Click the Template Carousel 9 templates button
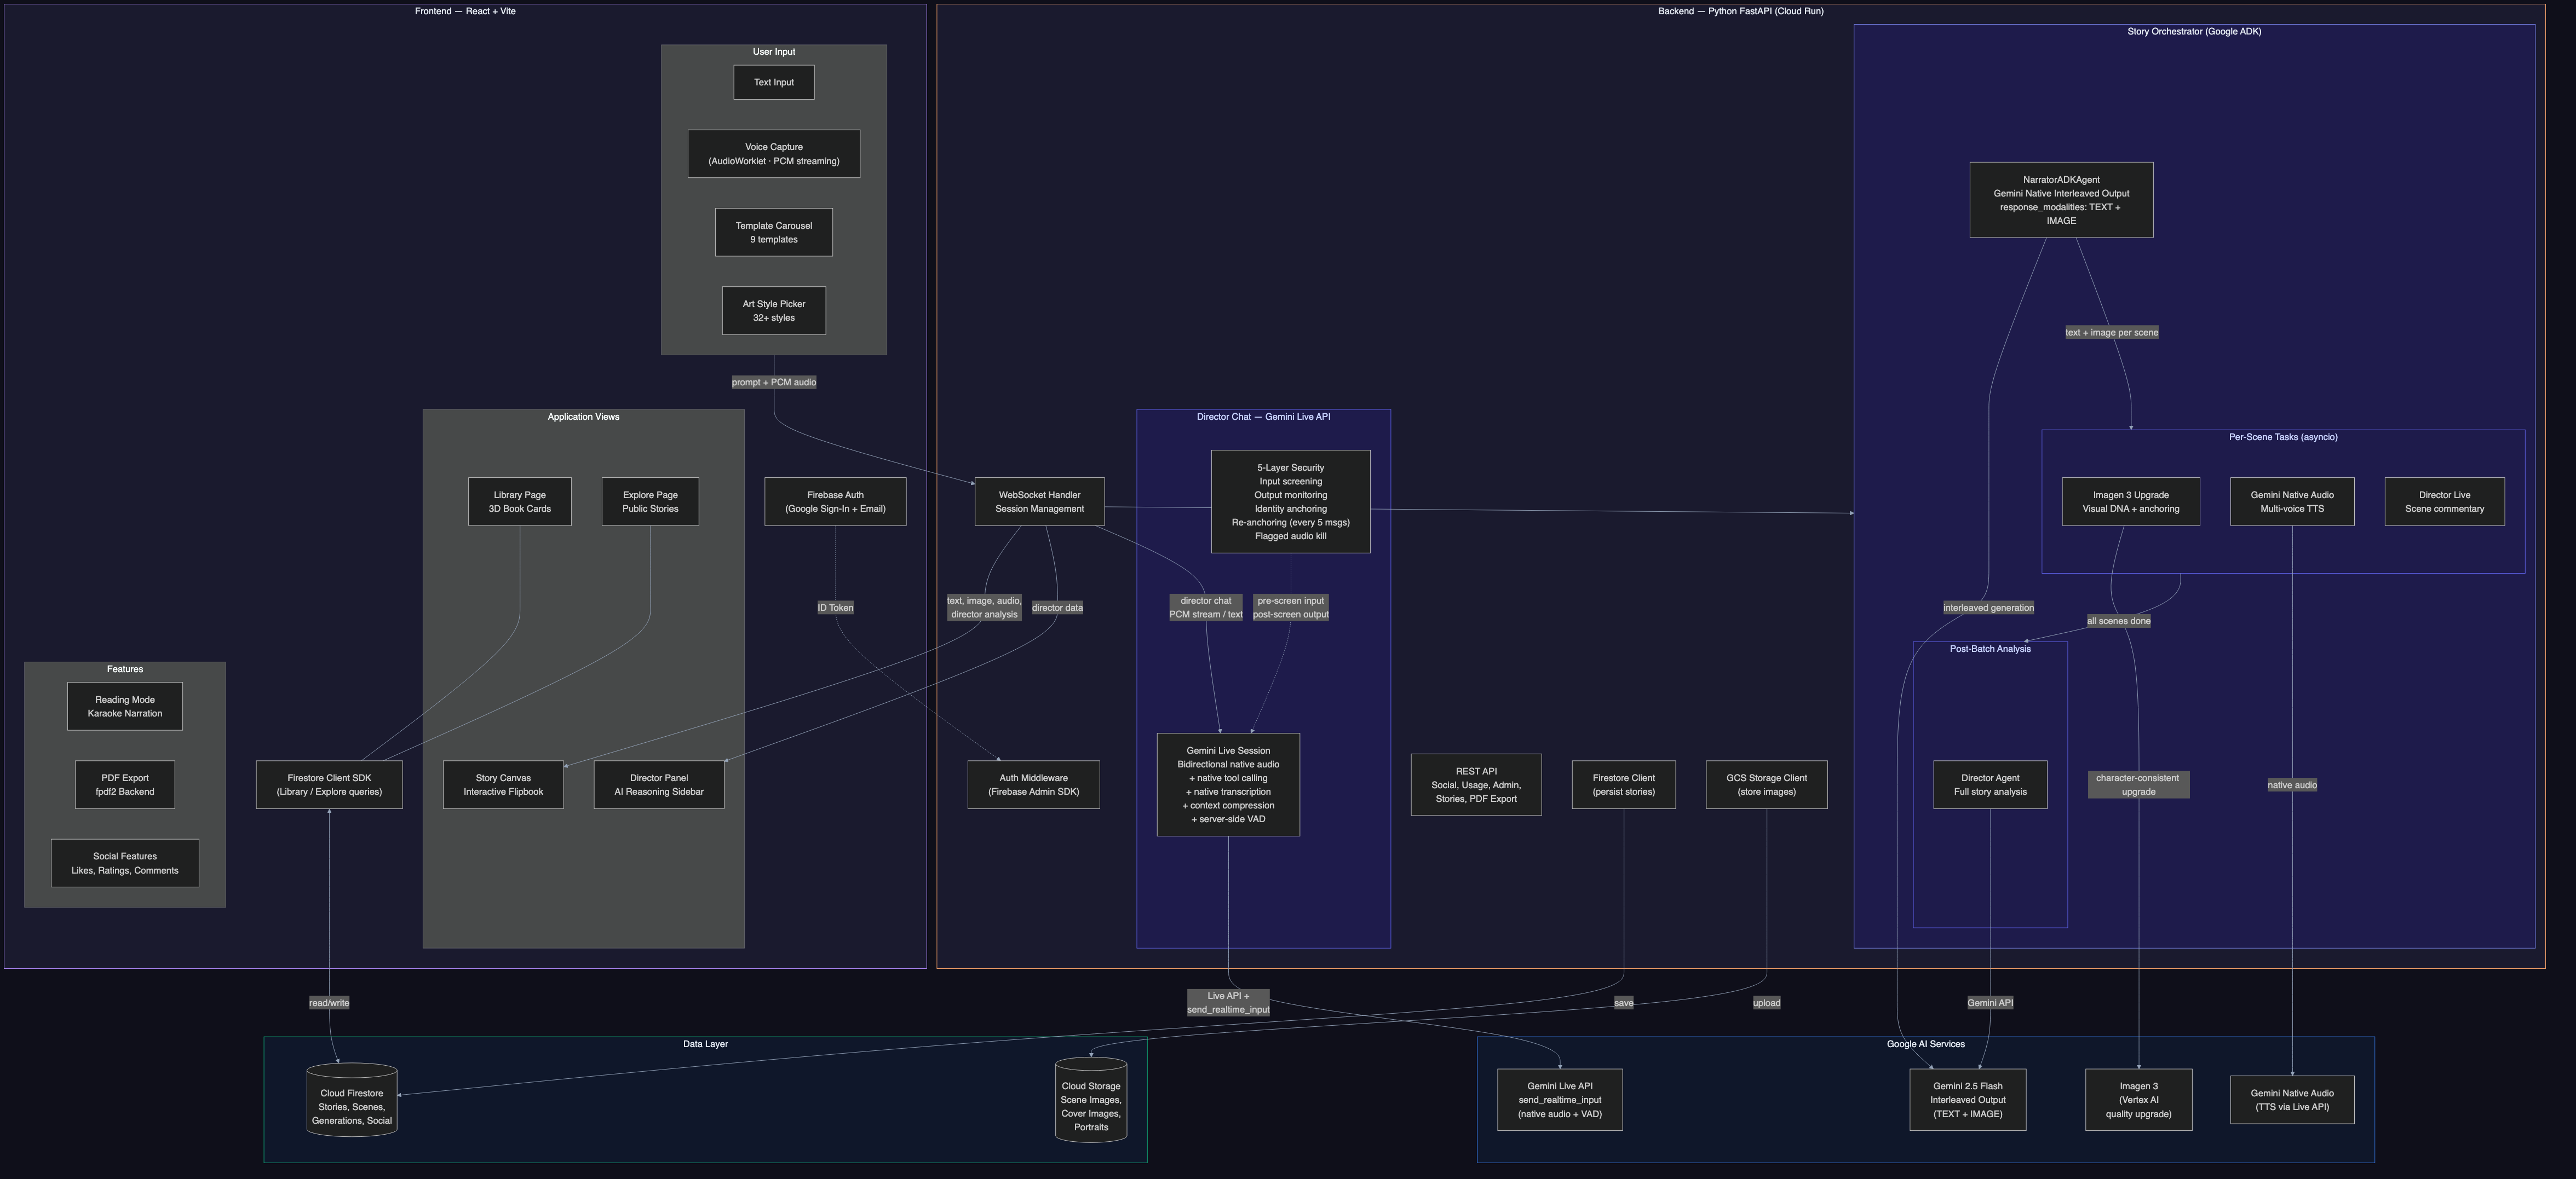This screenshot has height=1179, width=2576. pyautogui.click(x=774, y=232)
